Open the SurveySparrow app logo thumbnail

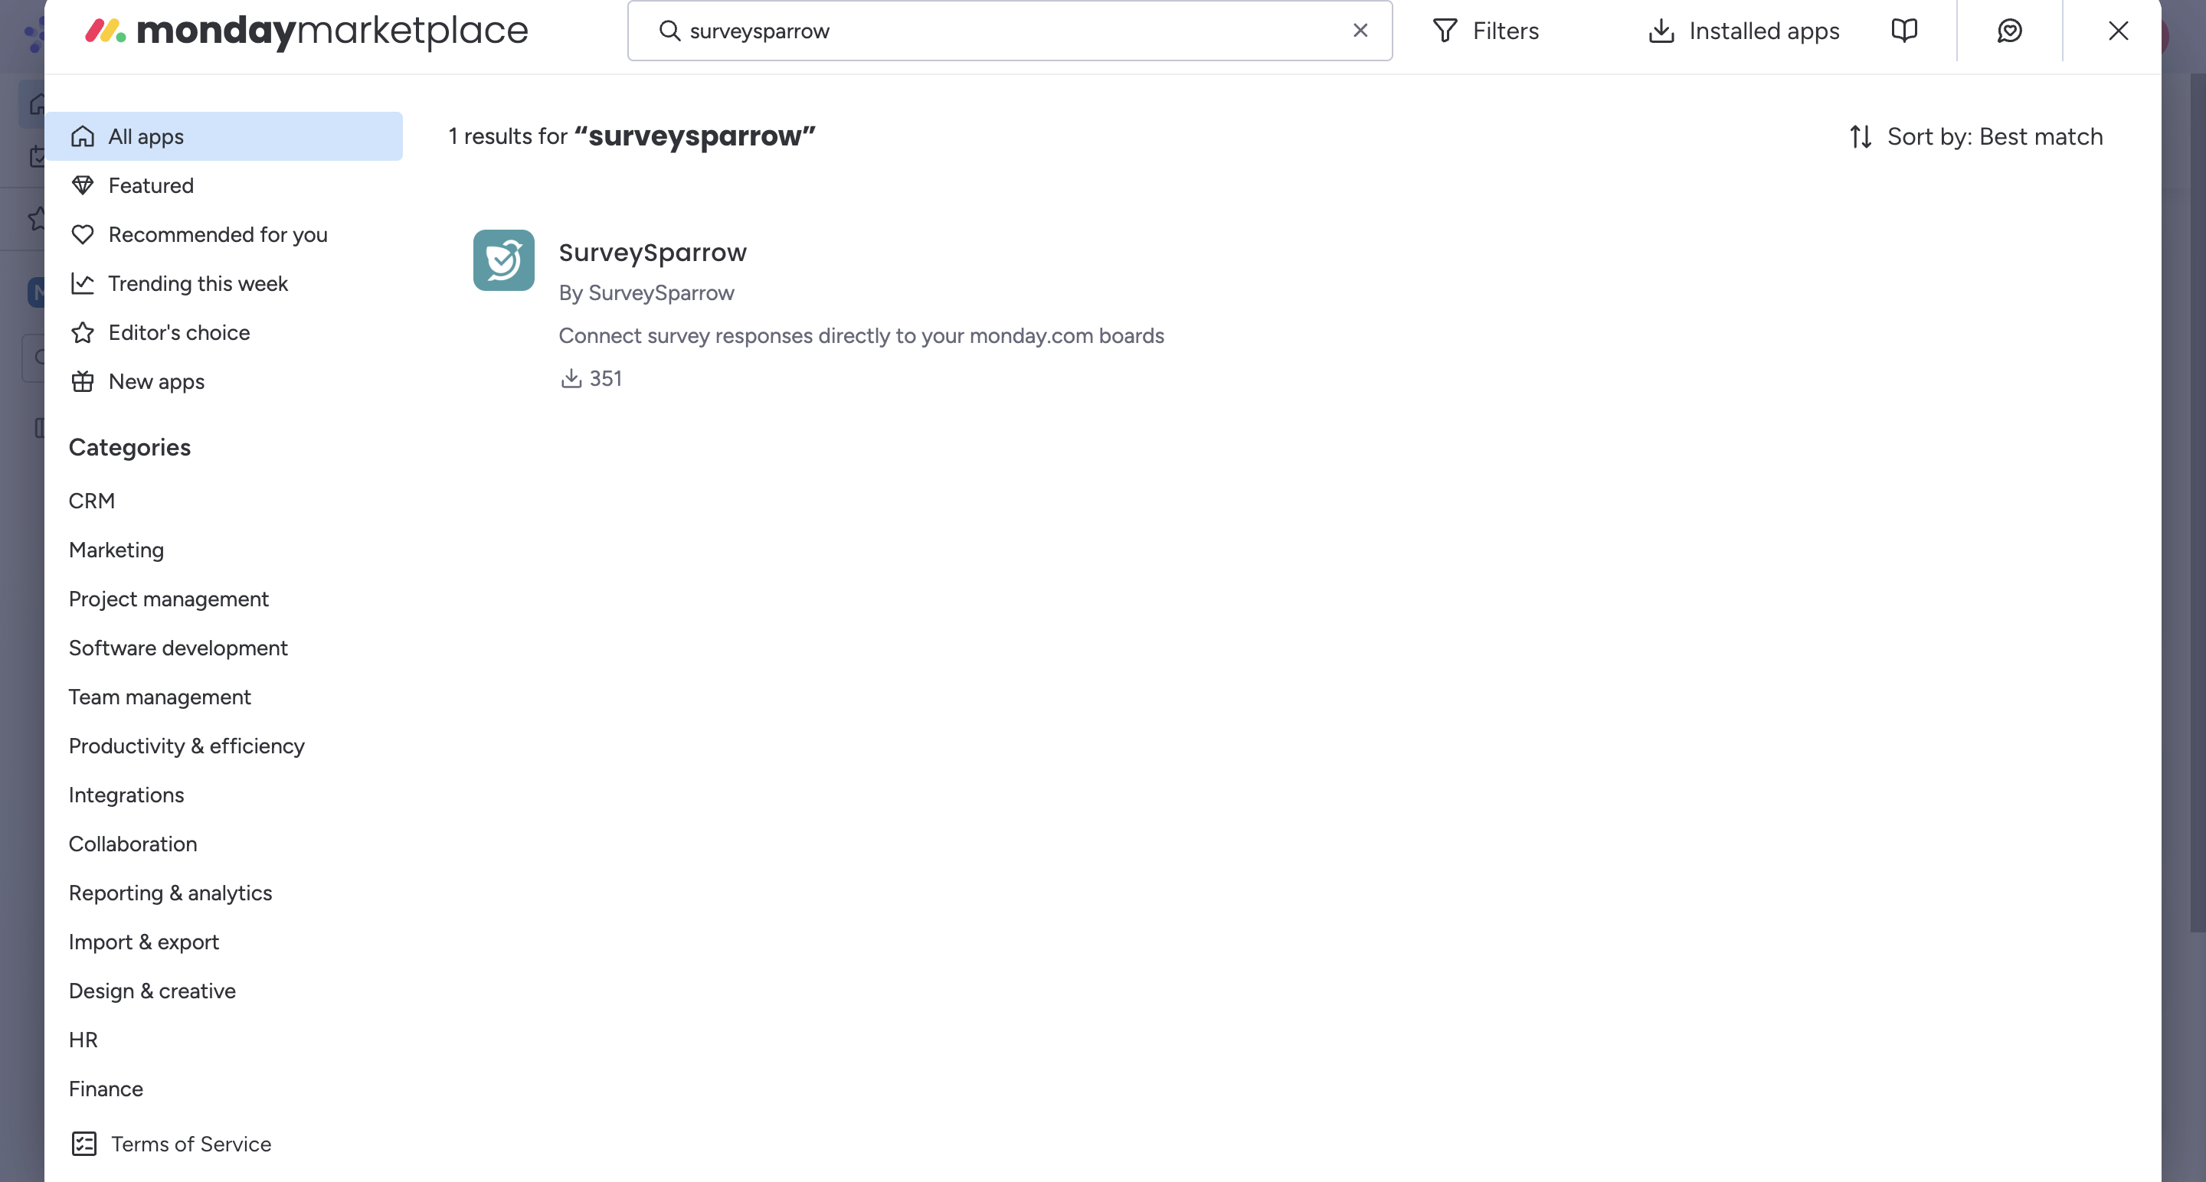pyautogui.click(x=503, y=260)
